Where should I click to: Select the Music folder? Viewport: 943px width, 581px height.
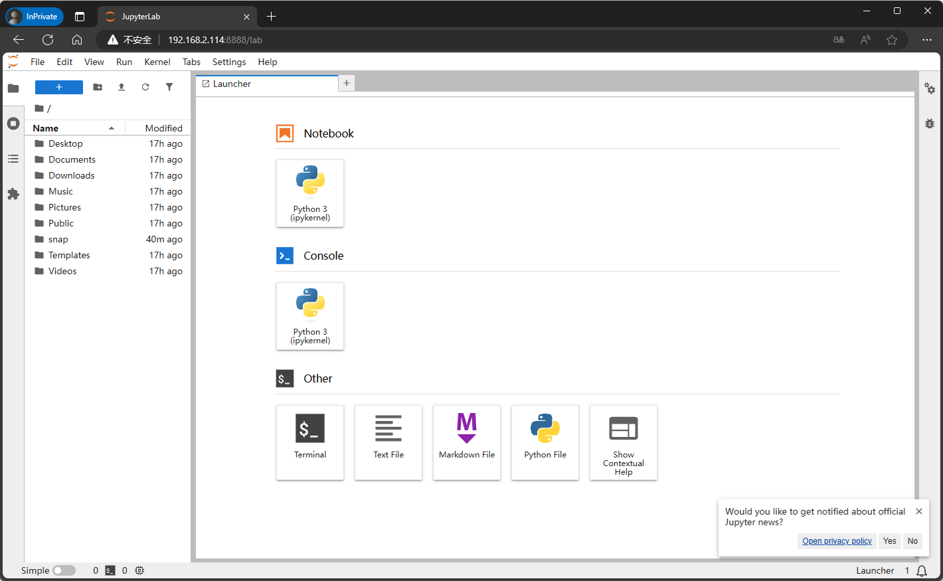(x=108, y=191)
